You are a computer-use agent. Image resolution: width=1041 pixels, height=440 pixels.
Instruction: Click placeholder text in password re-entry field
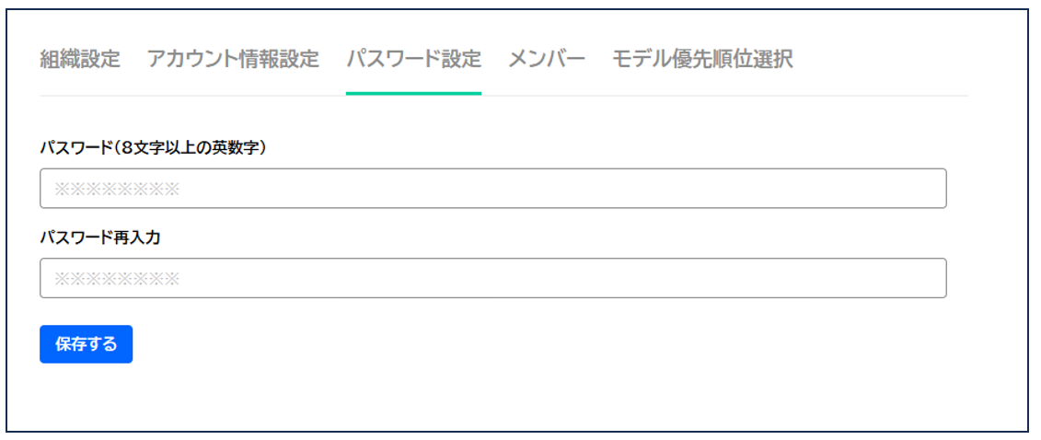(x=116, y=279)
